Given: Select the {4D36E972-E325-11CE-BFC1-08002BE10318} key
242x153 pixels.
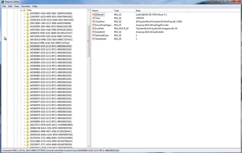Looking at the screenshot, I should [51, 89].
